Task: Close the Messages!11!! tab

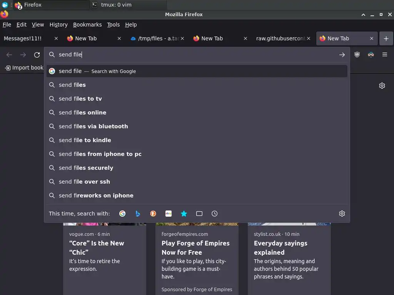Action: tap(56, 38)
